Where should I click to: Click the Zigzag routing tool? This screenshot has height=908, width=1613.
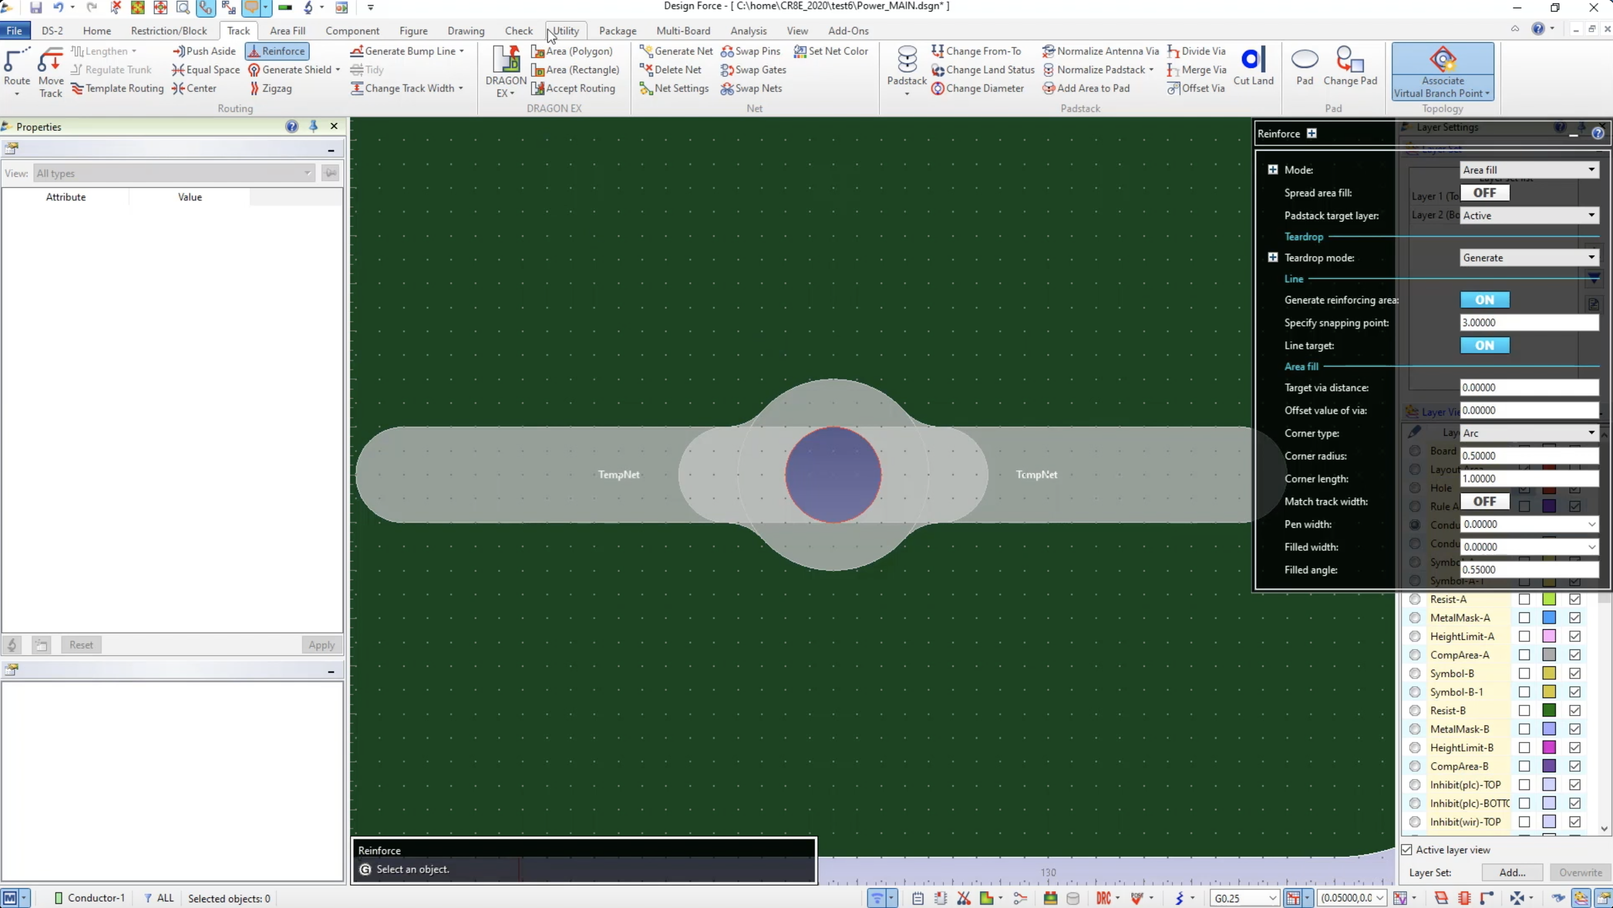pos(270,89)
